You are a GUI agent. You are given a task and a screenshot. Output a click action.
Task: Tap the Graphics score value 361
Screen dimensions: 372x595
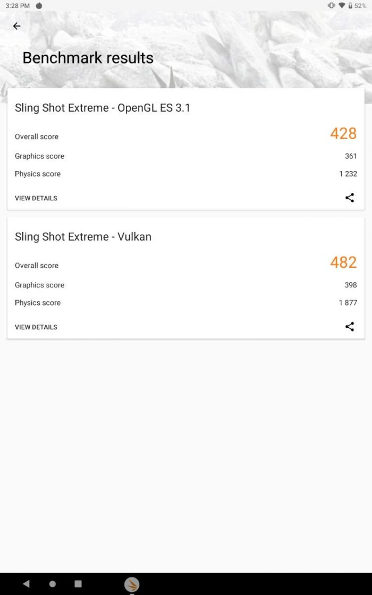(x=351, y=156)
